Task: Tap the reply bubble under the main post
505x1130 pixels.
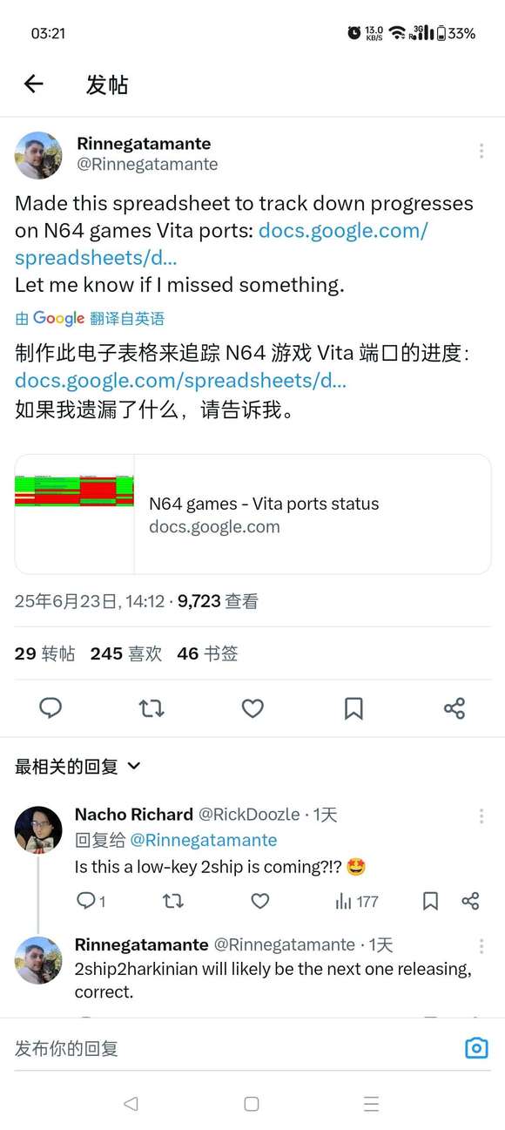Action: click(x=50, y=708)
